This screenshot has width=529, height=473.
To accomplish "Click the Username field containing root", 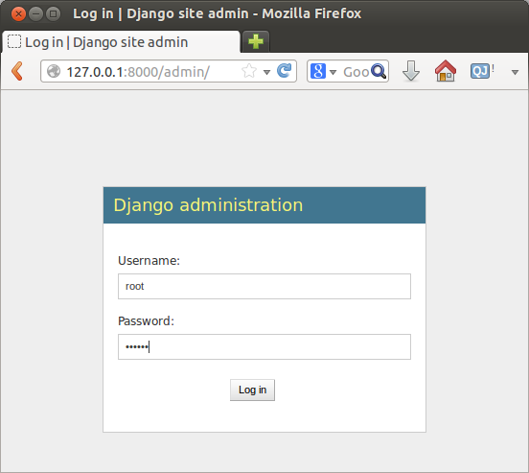I will coord(264,287).
